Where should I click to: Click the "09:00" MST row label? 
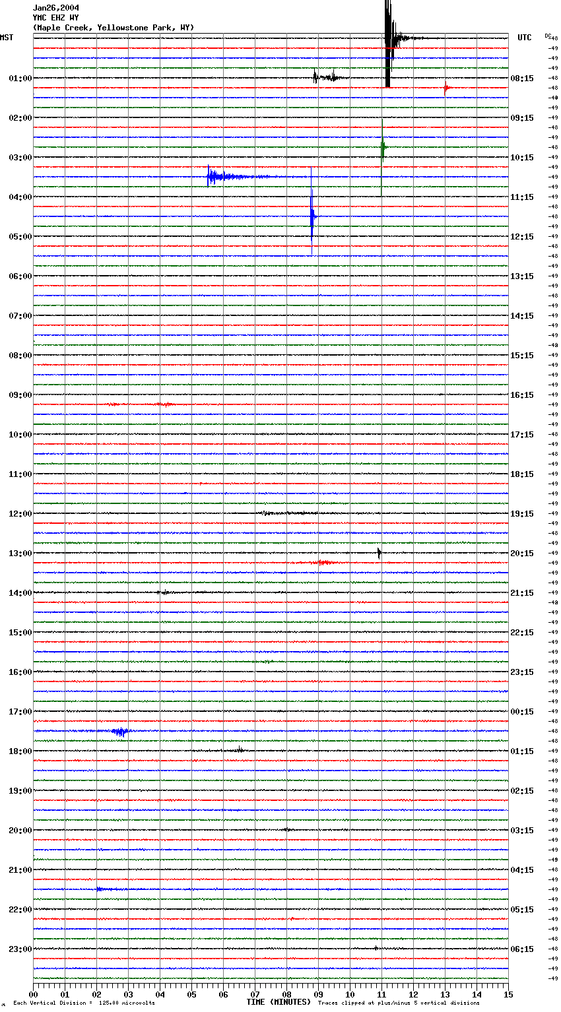pyautogui.click(x=20, y=395)
